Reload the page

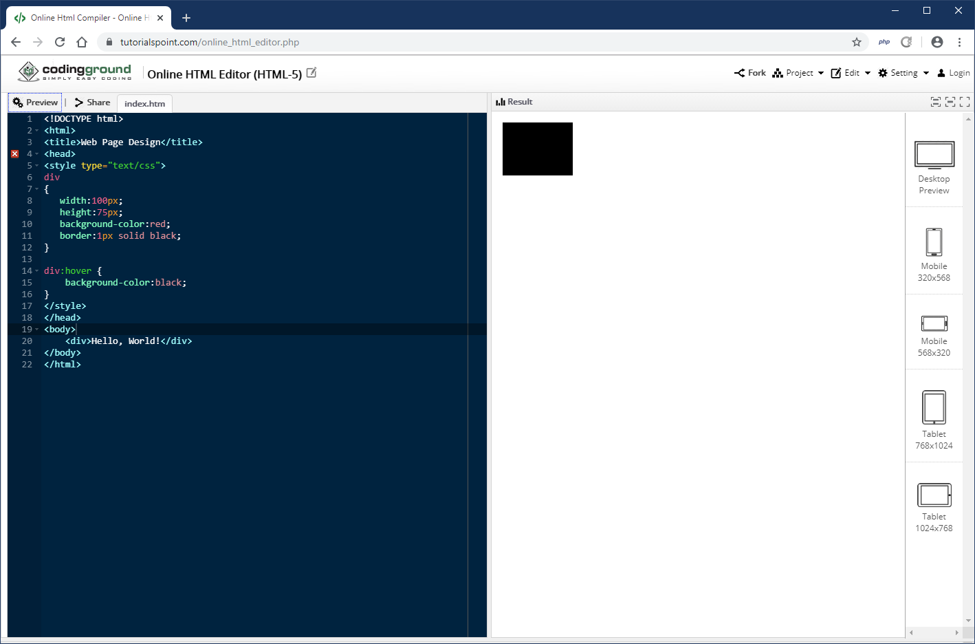point(60,42)
